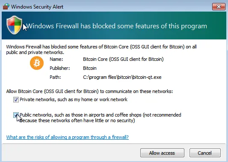The height and width of the screenshot is (162, 228).
Task: Close the Windows Security Alert dialog
Action: 219,7
